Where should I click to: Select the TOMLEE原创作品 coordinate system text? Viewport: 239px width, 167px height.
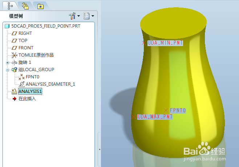pos(36,55)
